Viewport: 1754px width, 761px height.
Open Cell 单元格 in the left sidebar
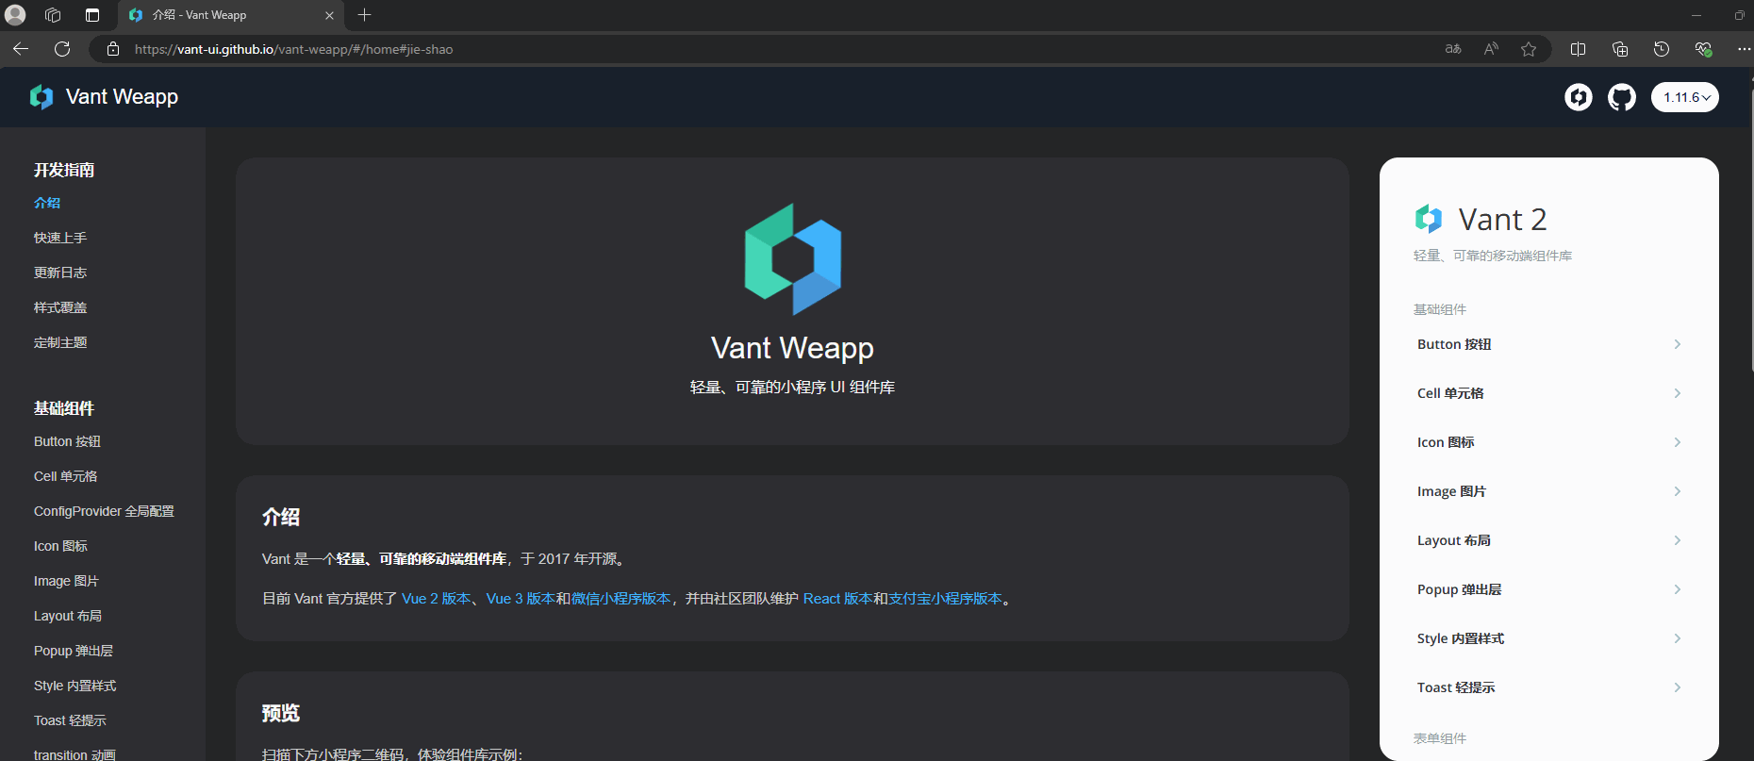coord(66,476)
